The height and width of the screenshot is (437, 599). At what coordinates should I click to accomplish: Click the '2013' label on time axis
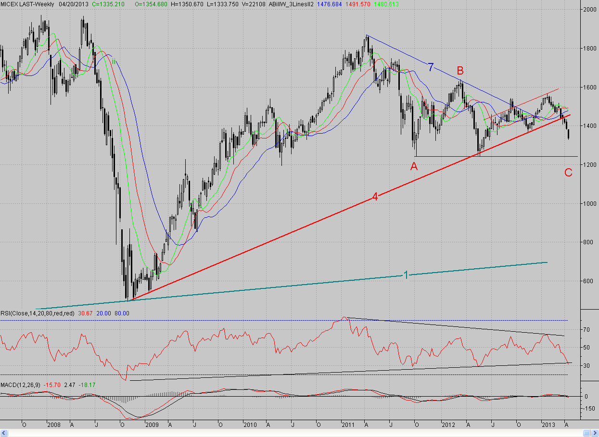coord(548,425)
